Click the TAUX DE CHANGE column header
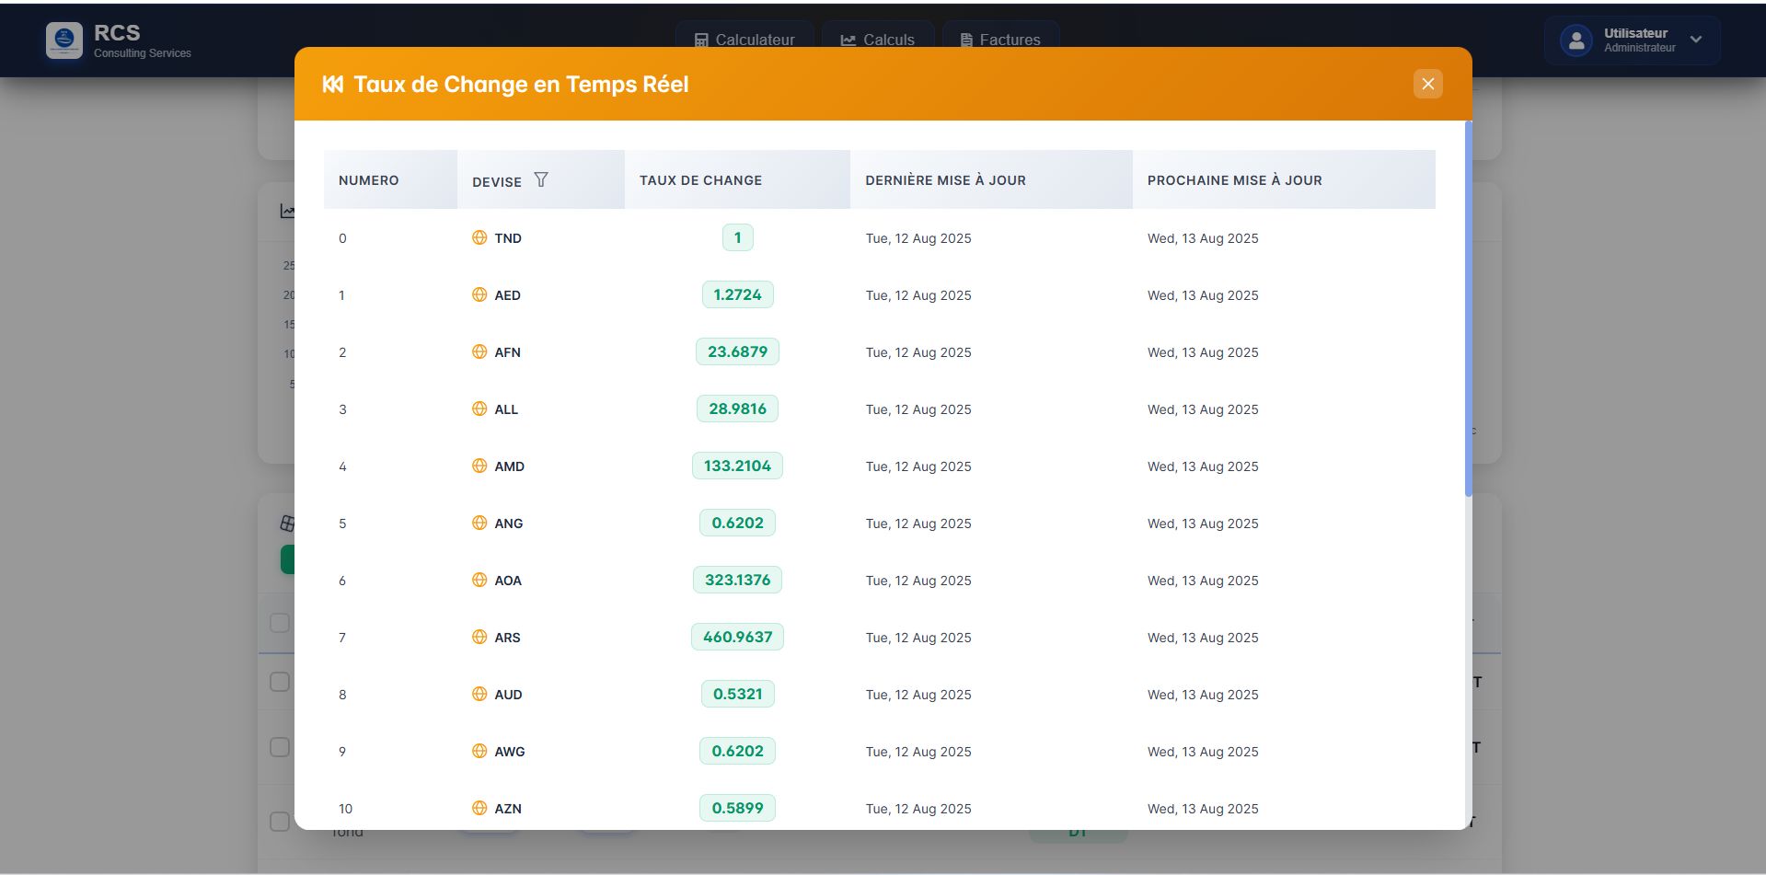The height and width of the screenshot is (875, 1766). [x=737, y=179]
